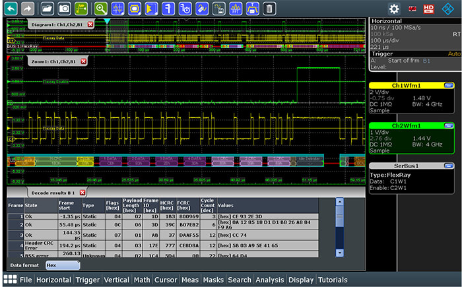Take a screenshot with camera icon
This screenshot has width=462, height=287.
[x=64, y=9]
